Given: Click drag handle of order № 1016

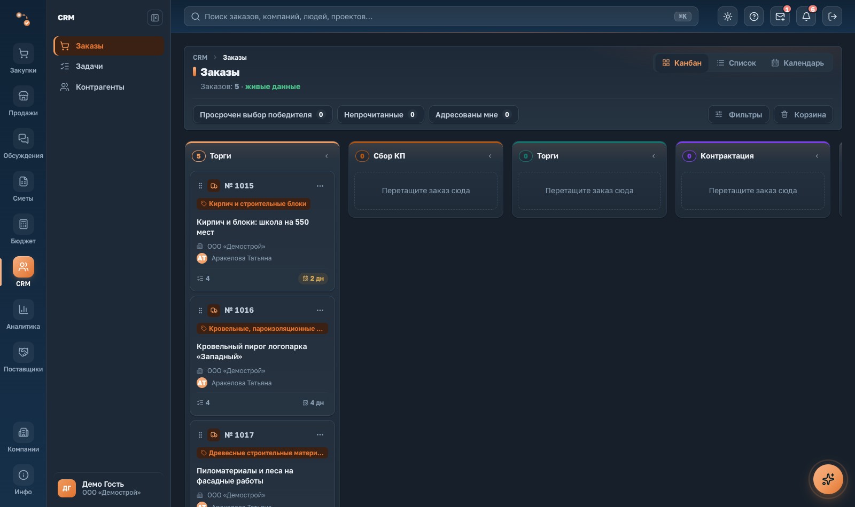Looking at the screenshot, I should (x=200, y=310).
